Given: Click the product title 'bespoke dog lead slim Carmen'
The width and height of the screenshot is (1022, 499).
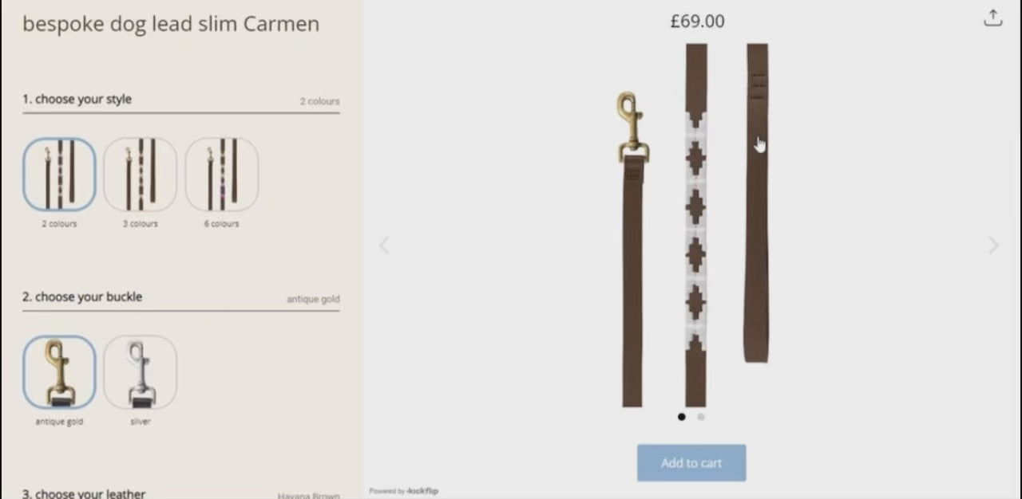Looking at the screenshot, I should (x=171, y=24).
